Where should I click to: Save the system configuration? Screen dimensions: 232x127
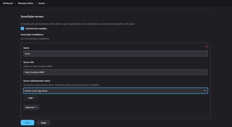pos(27,123)
